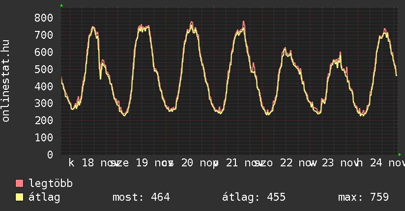Screen dimensions: 405x211
Task: Click the 300 y-axis tick label
Action: coord(44,104)
